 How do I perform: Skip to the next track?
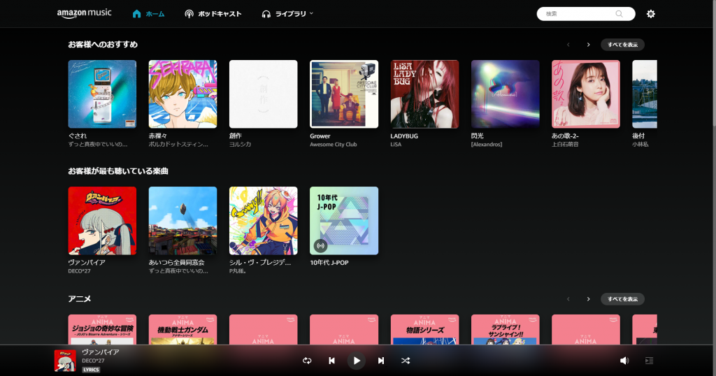381,361
